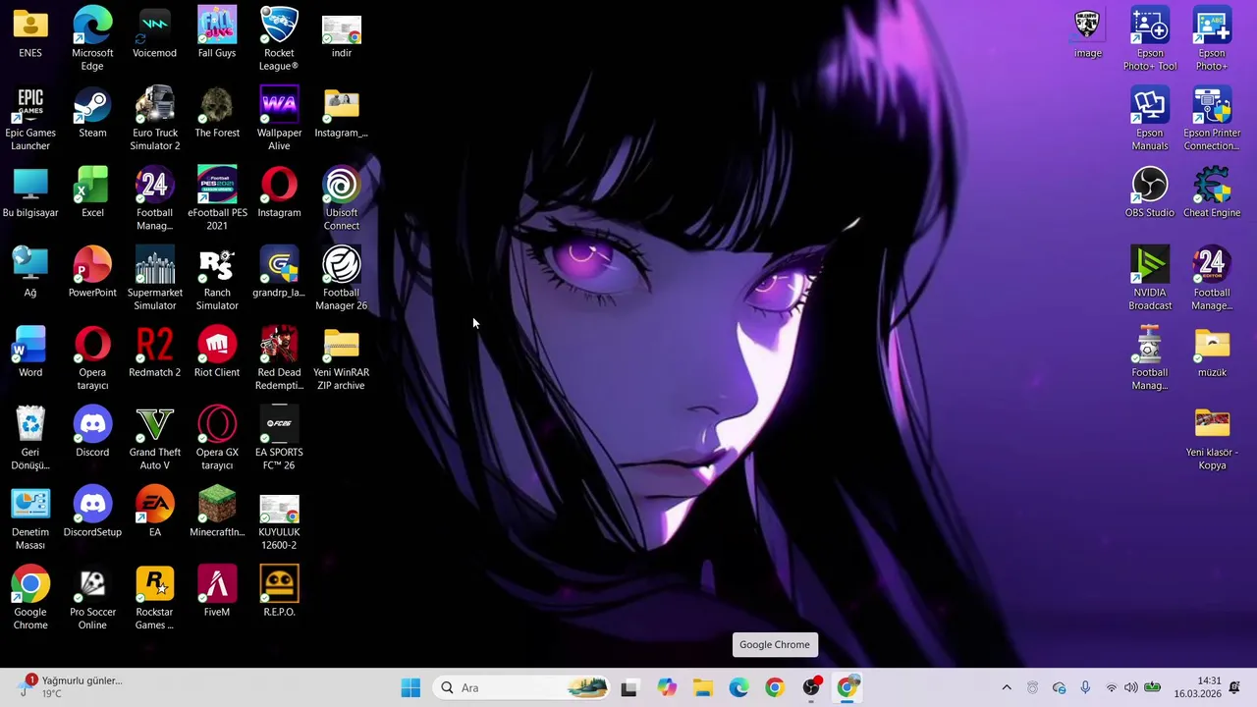Select the Voicemod desktop icon
The width and height of the screenshot is (1257, 707).
[154, 33]
